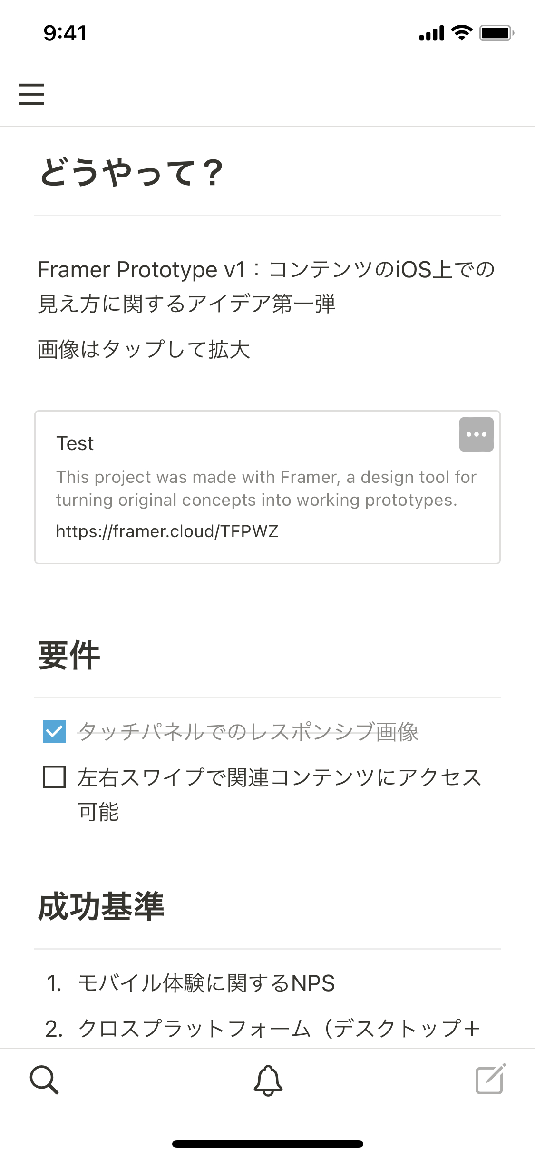This screenshot has height=1159, width=535.
Task: Open notifications bell icon
Action: (x=268, y=1080)
